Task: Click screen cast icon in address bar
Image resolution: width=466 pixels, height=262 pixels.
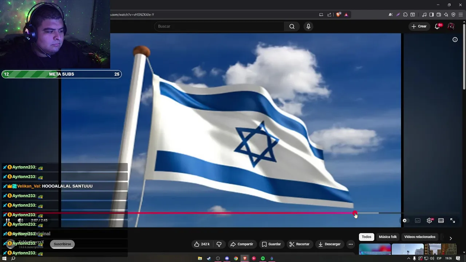Action: coord(321,15)
